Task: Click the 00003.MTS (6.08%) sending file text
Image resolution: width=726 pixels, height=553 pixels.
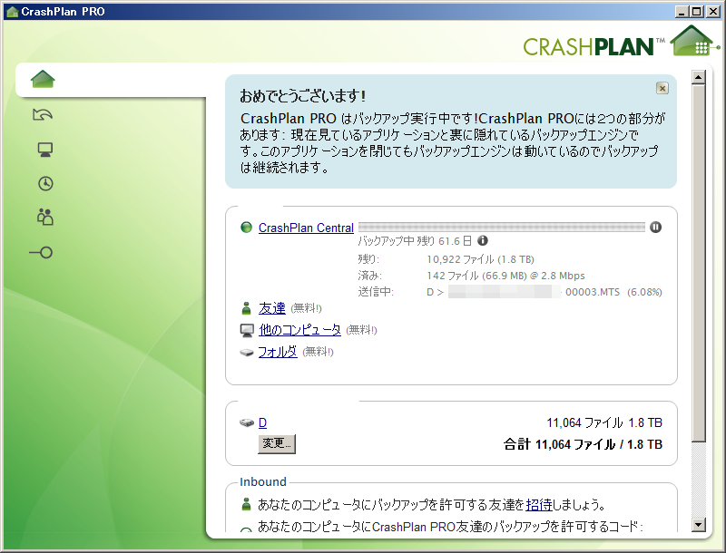Action: [613, 292]
